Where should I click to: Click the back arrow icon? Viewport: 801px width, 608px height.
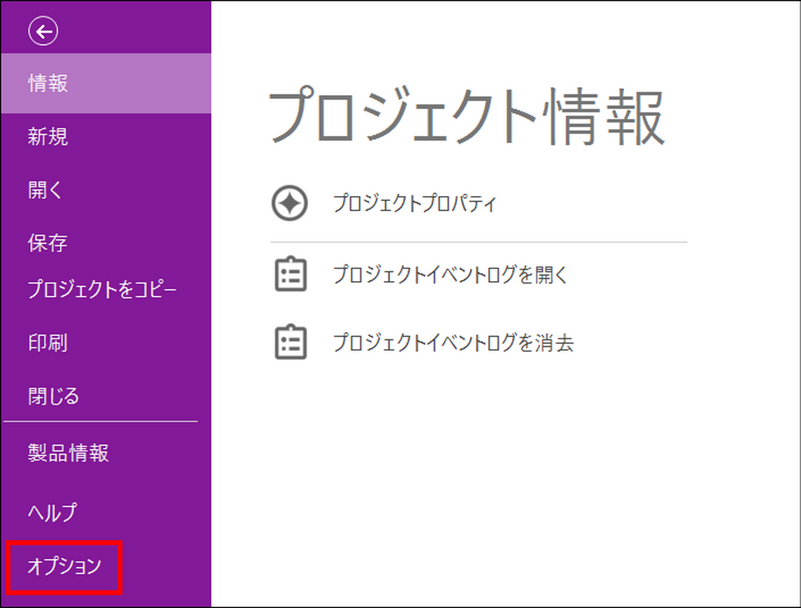(43, 32)
